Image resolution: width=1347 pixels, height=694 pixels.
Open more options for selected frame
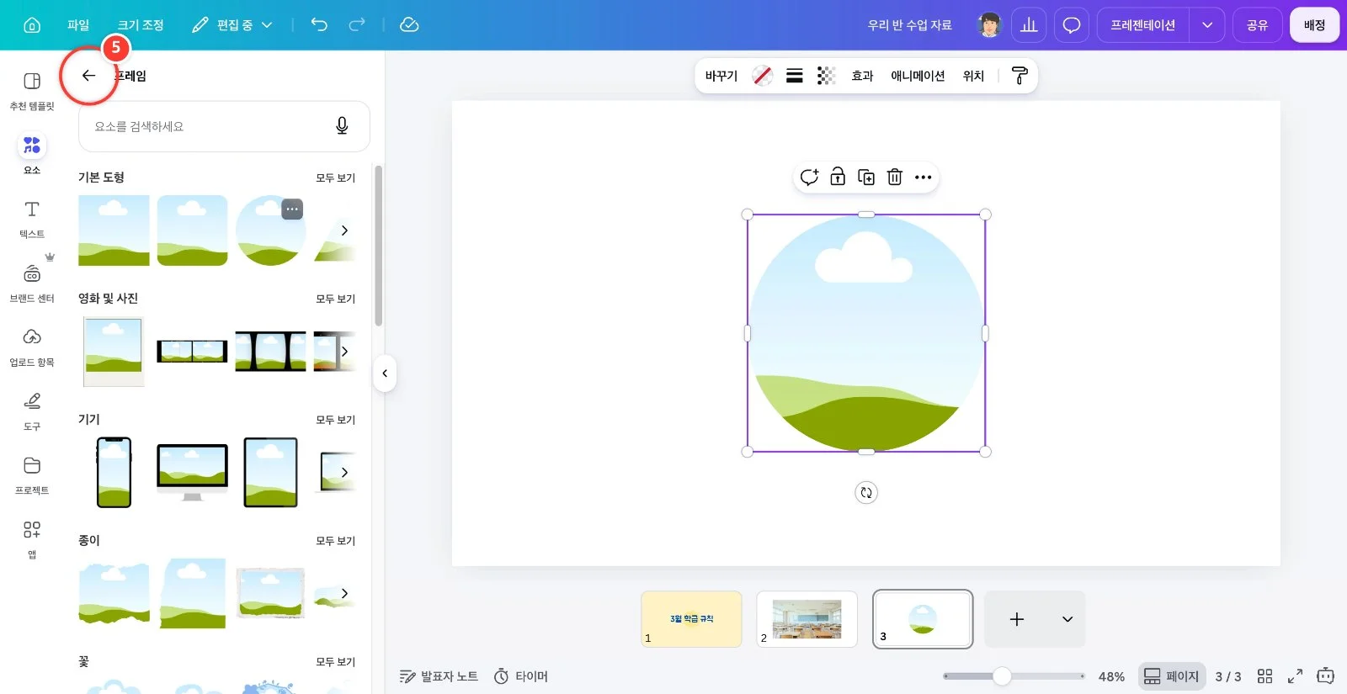924,177
